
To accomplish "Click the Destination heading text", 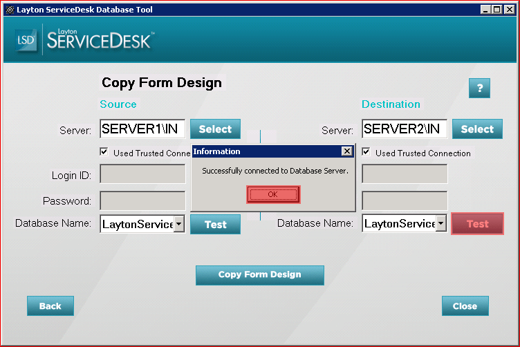I will tap(391, 104).
